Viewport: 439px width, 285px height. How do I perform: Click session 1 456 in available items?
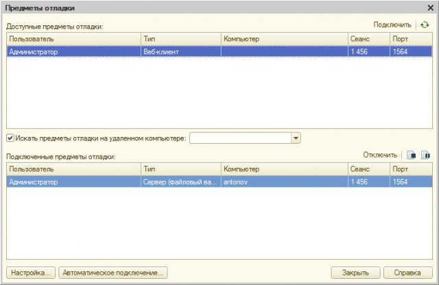[369, 52]
